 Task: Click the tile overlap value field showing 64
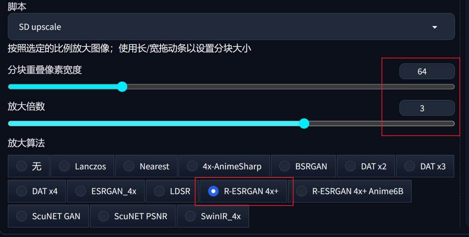(x=427, y=72)
